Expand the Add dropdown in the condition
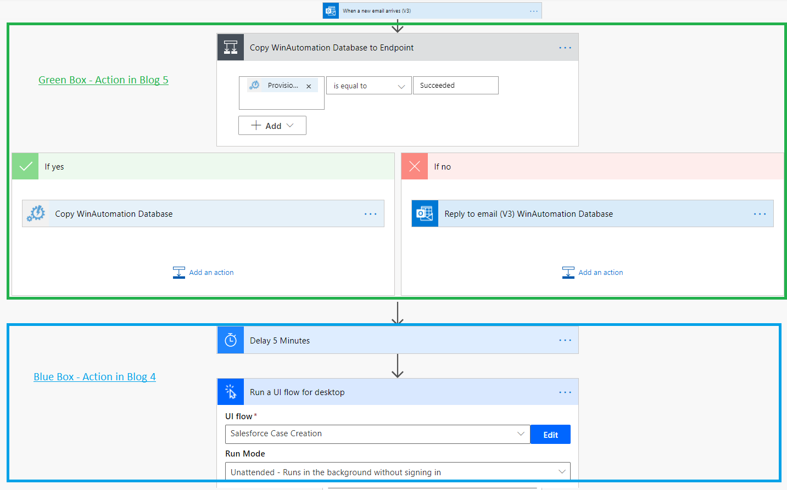This screenshot has width=787, height=490. tap(272, 126)
